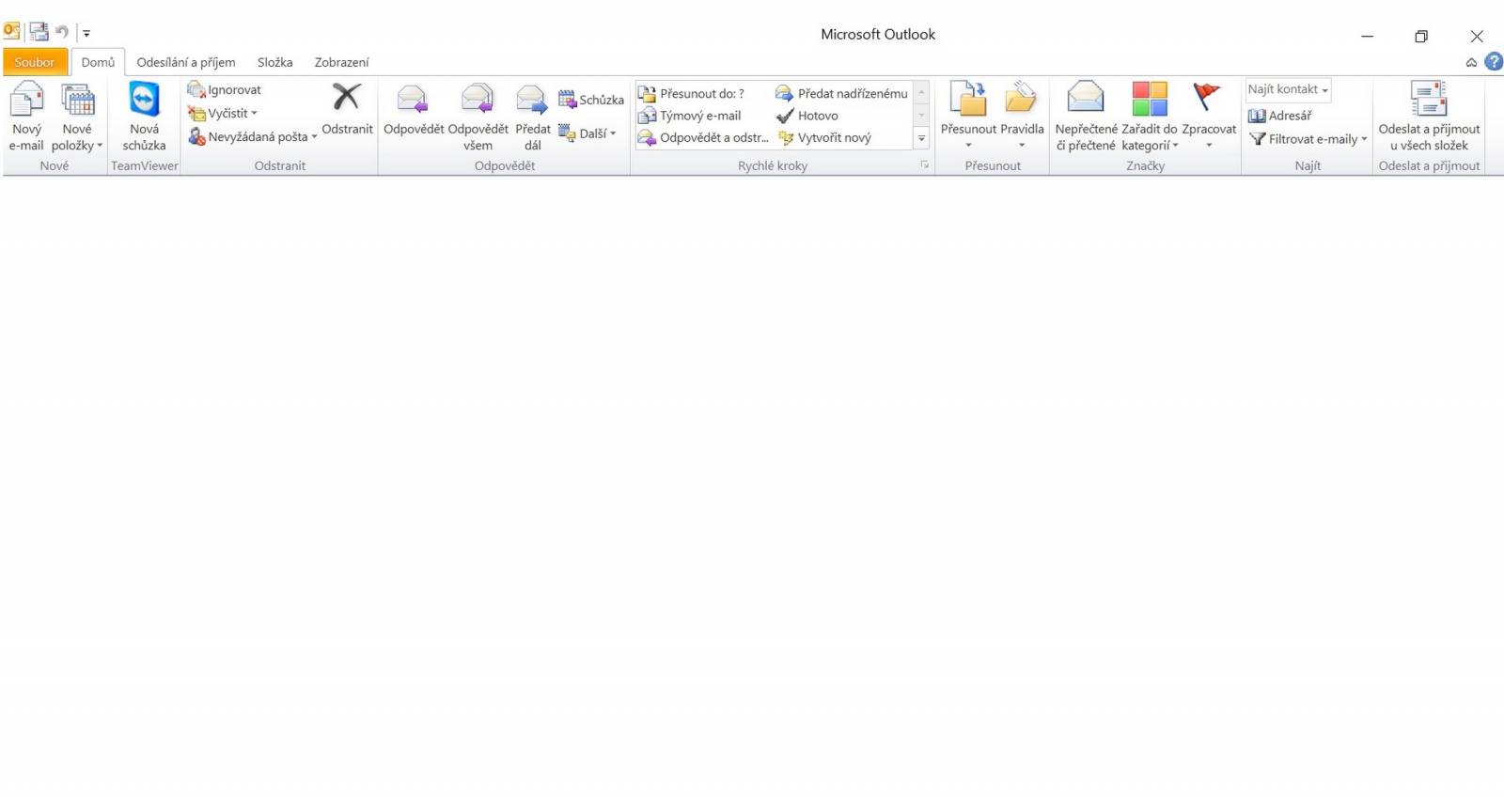
Task: Click Ignorovat conversation button
Action: pos(225,89)
